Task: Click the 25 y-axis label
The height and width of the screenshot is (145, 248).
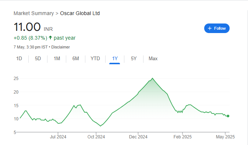Action: click(16, 79)
